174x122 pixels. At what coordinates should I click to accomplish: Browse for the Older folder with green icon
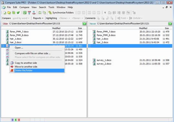tap(84, 24)
